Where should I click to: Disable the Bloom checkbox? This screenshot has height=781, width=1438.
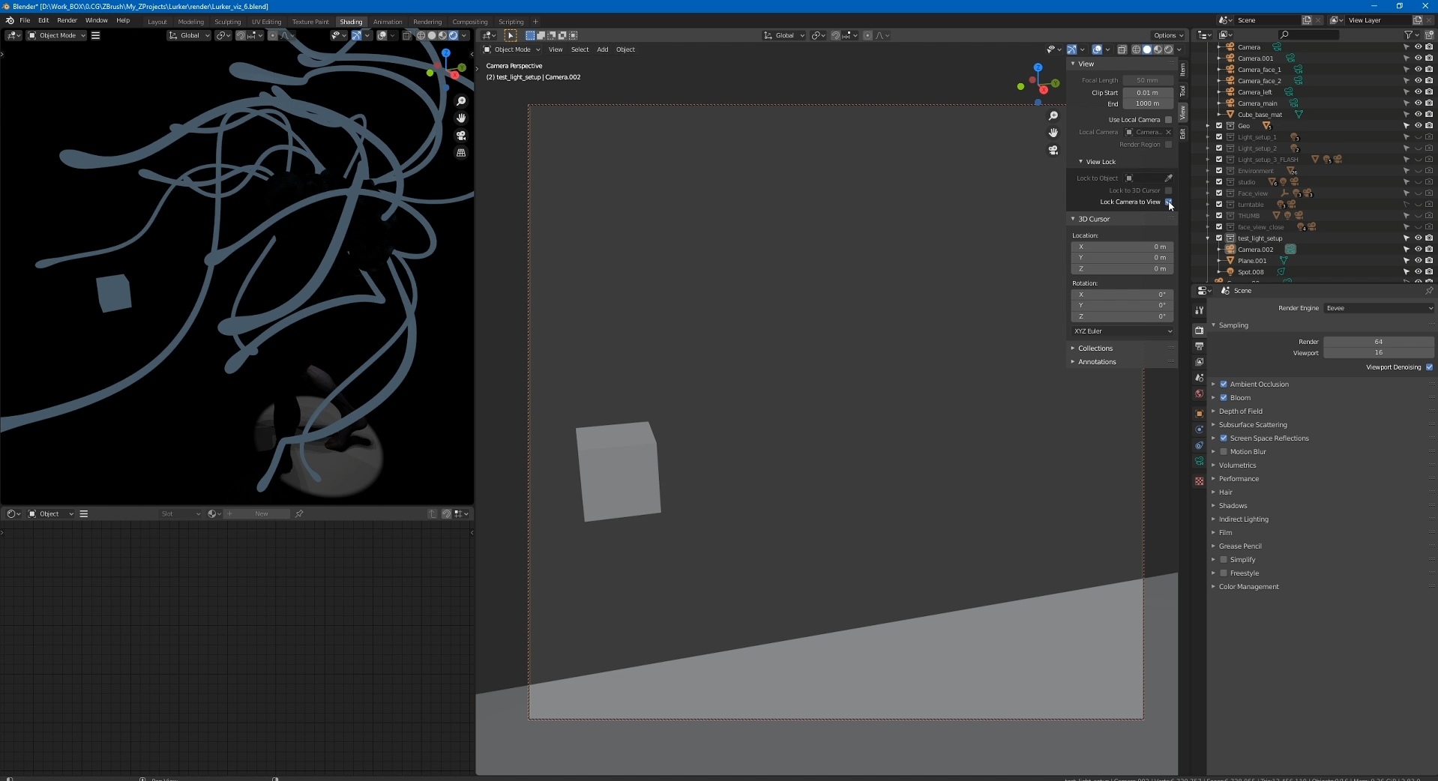(x=1224, y=398)
